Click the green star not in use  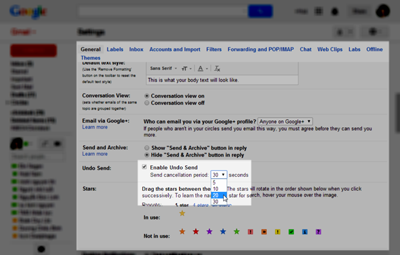point(237,231)
